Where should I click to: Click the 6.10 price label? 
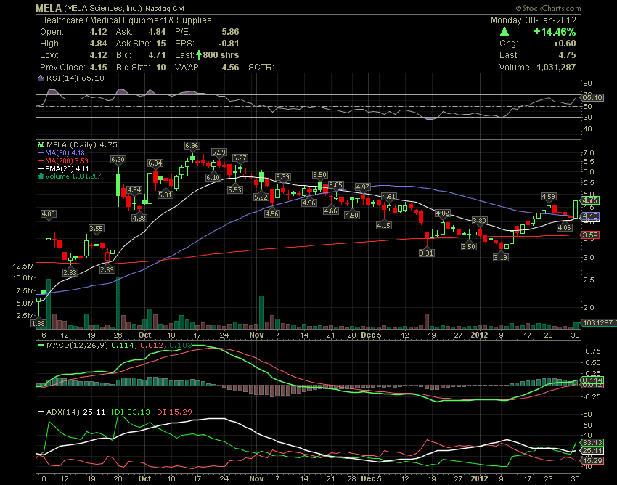click(213, 178)
